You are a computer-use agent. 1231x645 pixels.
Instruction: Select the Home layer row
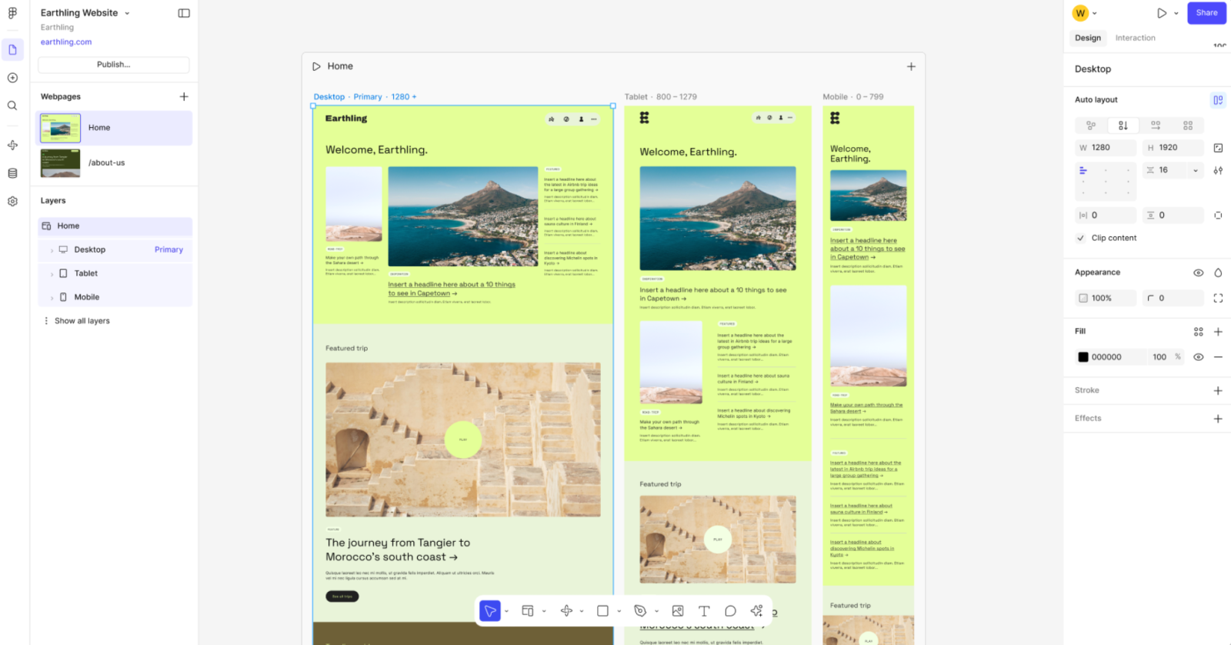point(115,226)
